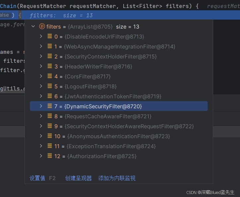Image resolution: width=240 pixels, height=197 pixels.
Task: Collapse the filters ArrayList root node
Action: (x=33, y=27)
